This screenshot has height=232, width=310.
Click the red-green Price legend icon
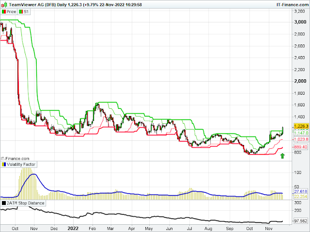pos(4,12)
